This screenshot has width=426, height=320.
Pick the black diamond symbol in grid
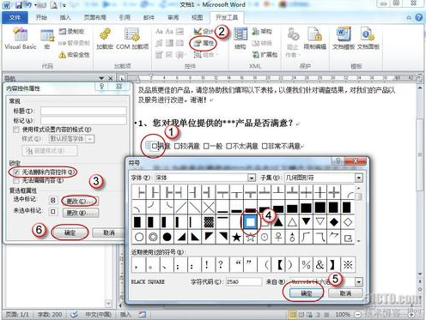click(x=334, y=222)
